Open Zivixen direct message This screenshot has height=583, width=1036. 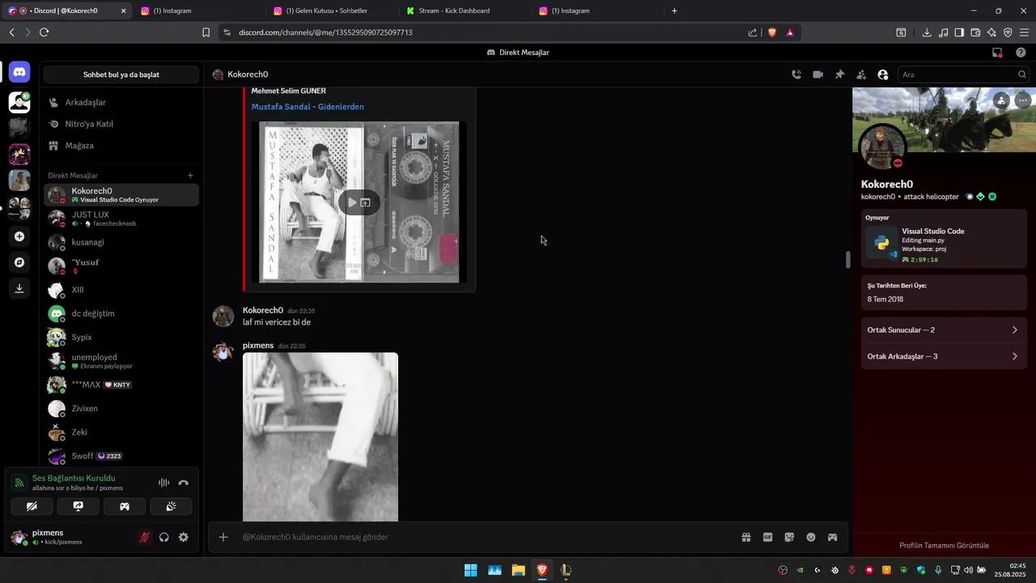(x=121, y=409)
